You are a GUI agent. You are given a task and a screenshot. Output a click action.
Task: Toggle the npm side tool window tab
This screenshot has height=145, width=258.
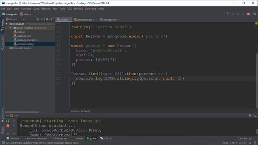[x=2, y=130]
